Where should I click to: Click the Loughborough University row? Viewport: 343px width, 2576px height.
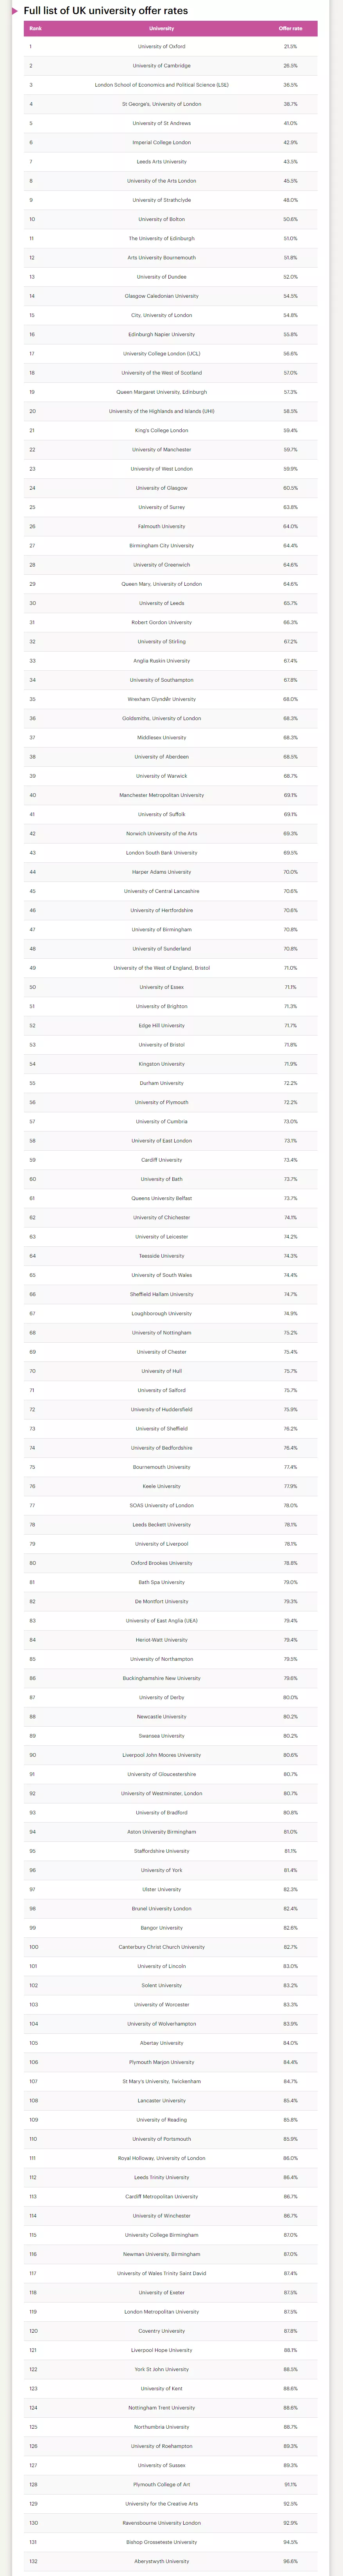coord(170,1313)
